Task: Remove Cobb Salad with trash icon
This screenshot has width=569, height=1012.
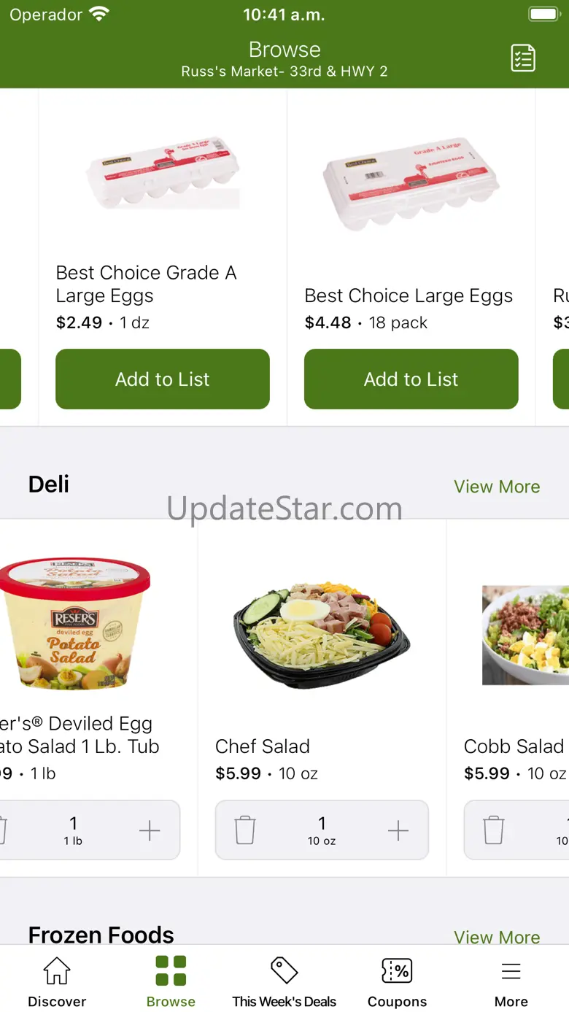Action: (494, 830)
